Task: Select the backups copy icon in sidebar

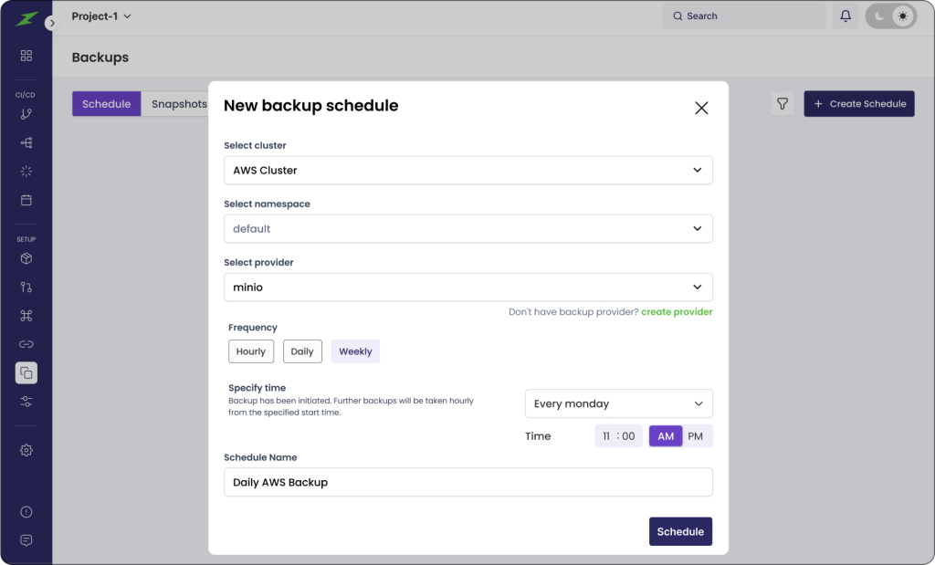Action: click(x=26, y=372)
